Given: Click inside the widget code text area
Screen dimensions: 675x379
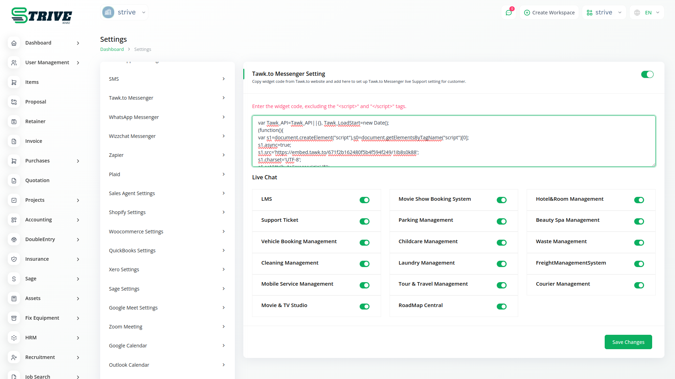Looking at the screenshot, I should tap(454, 141).
